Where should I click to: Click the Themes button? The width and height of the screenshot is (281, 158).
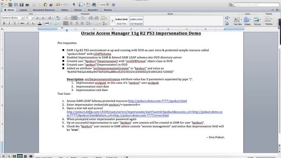pos(268,21)
